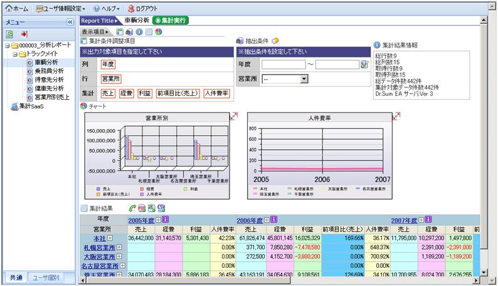Screen dimensions: 498x286
Task: Click the refresh icon in menu panel
Action: 10,34
